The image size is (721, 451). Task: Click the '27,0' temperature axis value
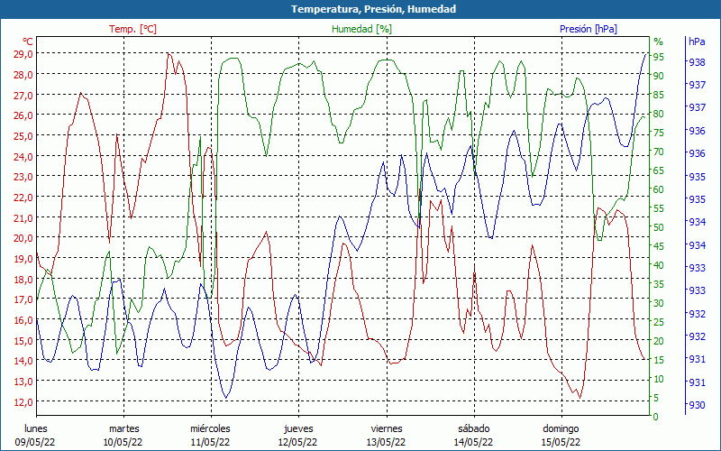23,96
